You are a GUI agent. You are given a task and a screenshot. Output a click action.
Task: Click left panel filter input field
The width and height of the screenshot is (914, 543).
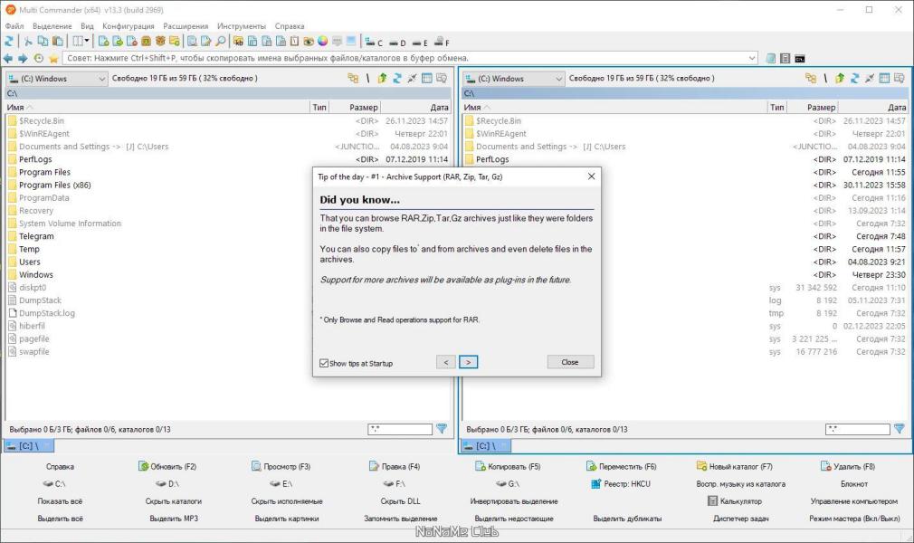pos(400,429)
